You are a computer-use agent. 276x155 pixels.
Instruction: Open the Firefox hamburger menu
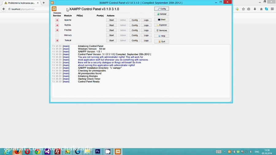272,9
